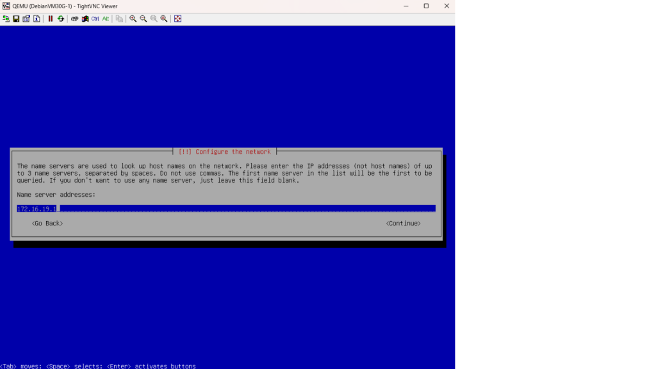Switch to full-screen mode

coord(177,19)
